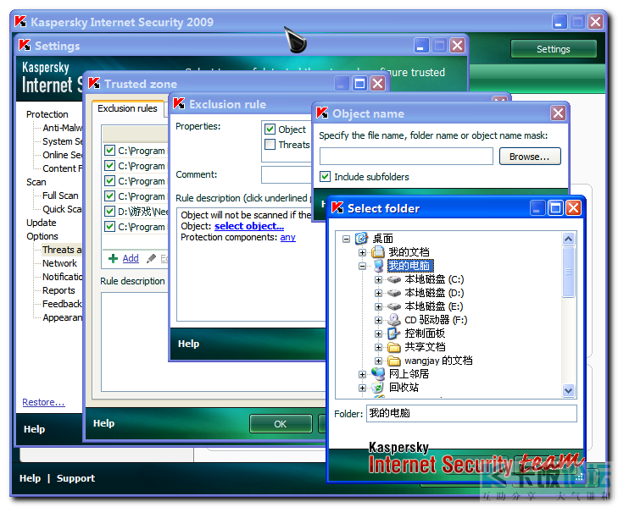This screenshot has width=618, height=507.
Task: Select Protection in Settings sidebar
Action: tap(47, 114)
